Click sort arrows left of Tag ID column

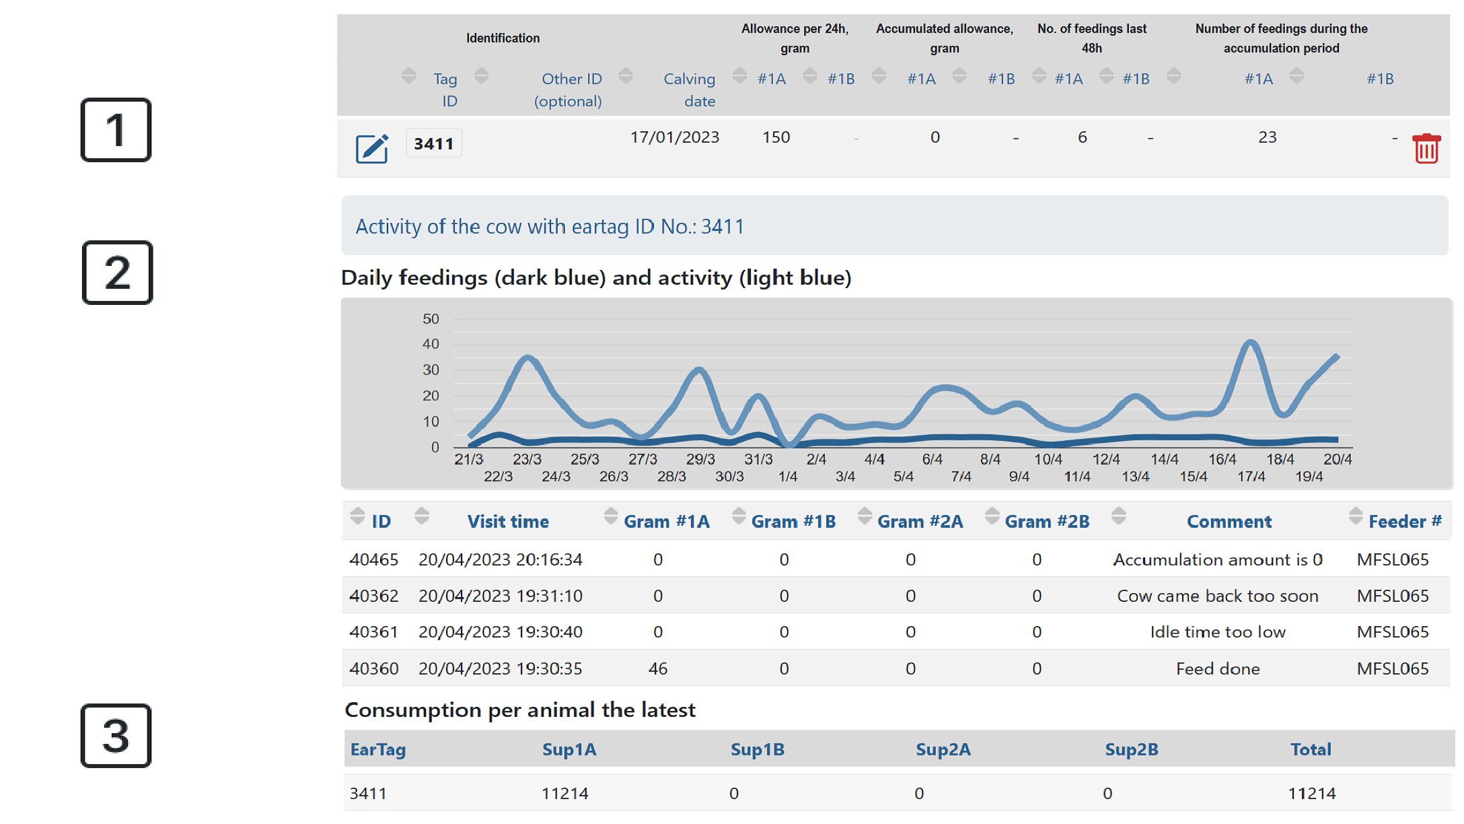point(408,75)
